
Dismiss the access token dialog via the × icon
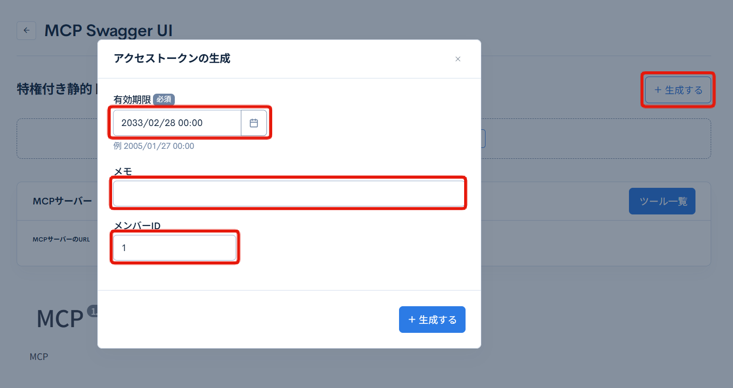tap(457, 59)
